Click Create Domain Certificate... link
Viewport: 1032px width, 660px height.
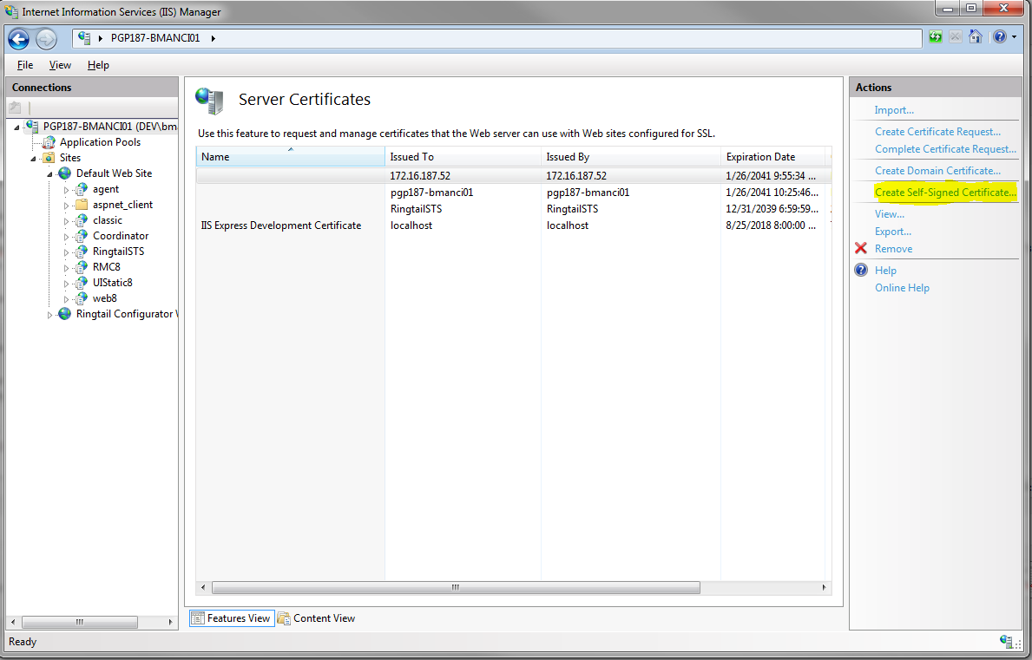[x=937, y=171]
